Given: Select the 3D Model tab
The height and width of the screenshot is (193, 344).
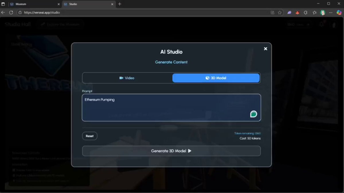Looking at the screenshot, I should (x=216, y=78).
